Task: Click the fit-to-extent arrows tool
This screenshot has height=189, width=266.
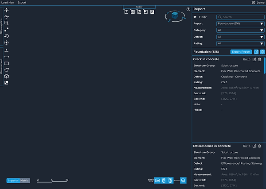Action: point(7,30)
